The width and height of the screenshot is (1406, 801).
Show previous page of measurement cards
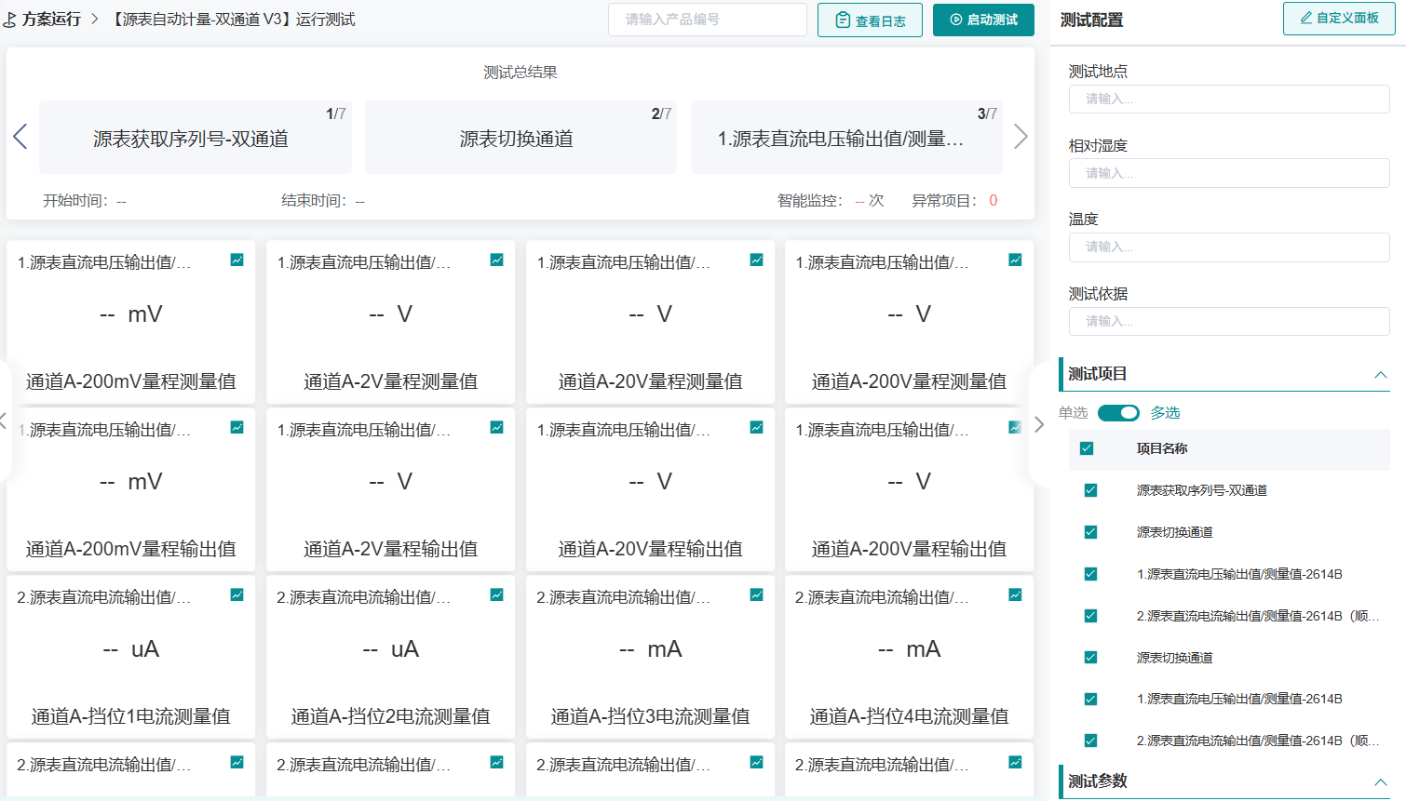[x=4, y=421]
